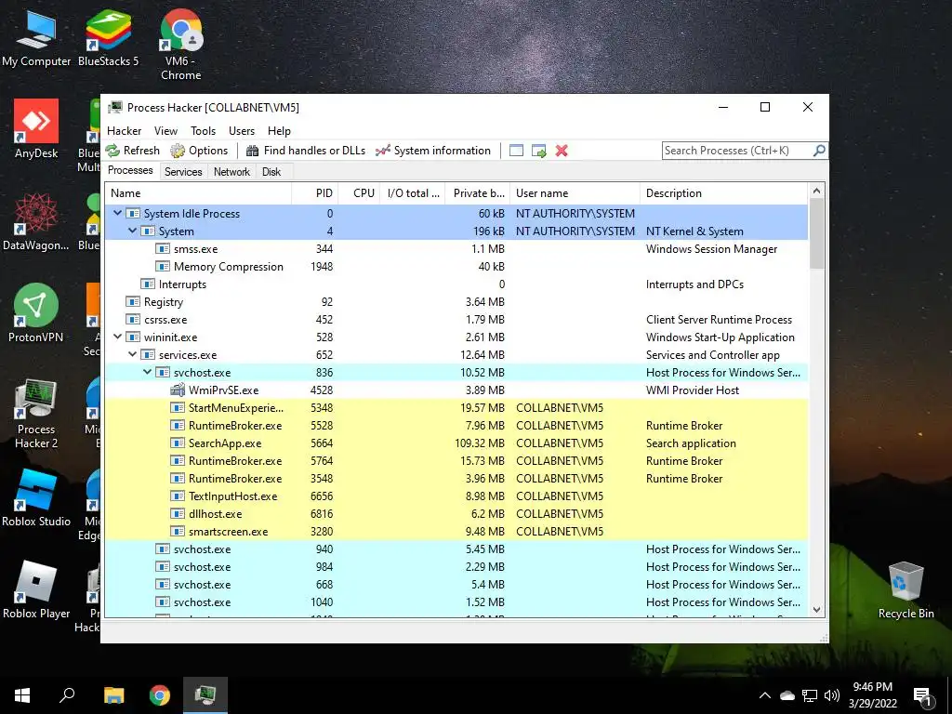The height and width of the screenshot is (714, 952).
Task: Switch to the Network tab
Action: pos(231,172)
